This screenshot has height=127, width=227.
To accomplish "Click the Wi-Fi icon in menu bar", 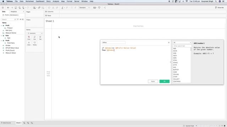I will coord(187,1).
